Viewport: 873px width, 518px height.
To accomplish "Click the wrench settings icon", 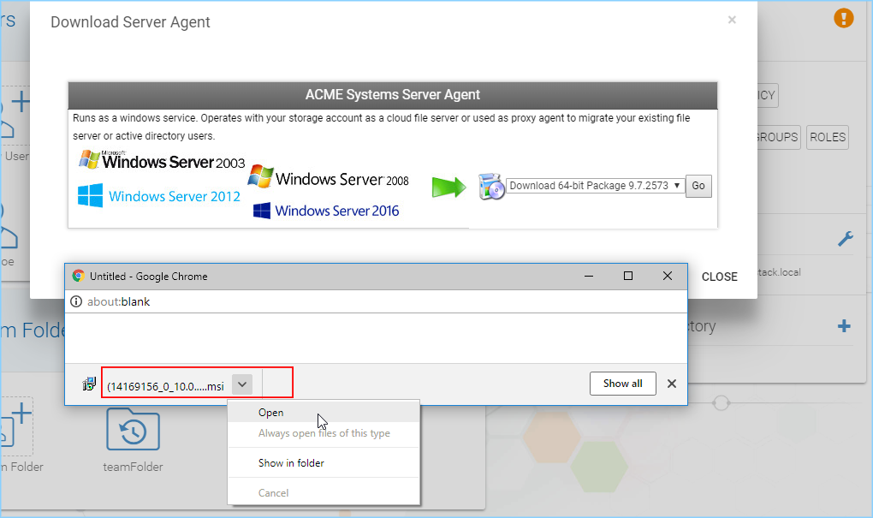I will pos(845,239).
